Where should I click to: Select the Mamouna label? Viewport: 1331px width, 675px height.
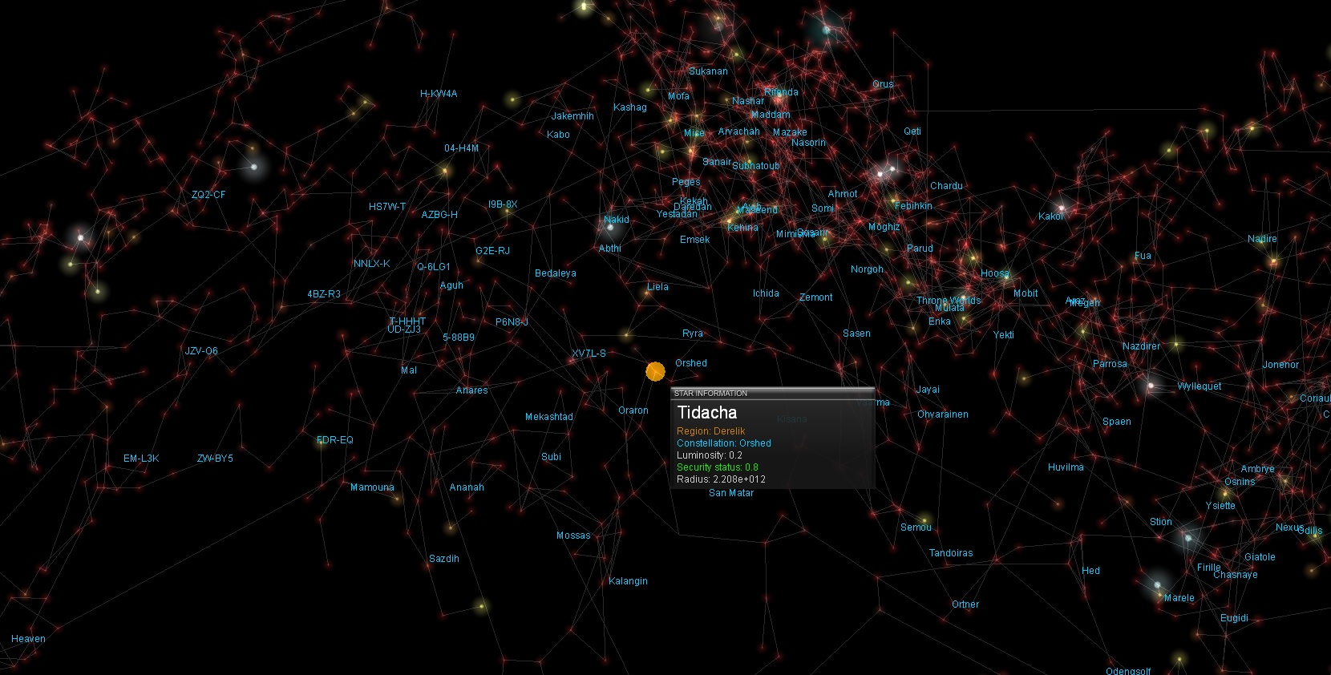pyautogui.click(x=372, y=487)
